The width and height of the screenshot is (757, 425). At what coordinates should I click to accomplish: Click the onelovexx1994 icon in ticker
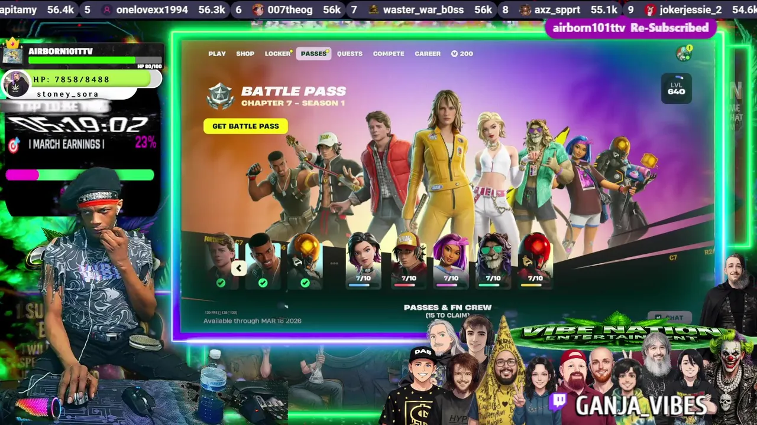pyautogui.click(x=106, y=9)
